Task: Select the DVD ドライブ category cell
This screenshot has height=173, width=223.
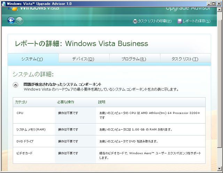Action: point(34,141)
